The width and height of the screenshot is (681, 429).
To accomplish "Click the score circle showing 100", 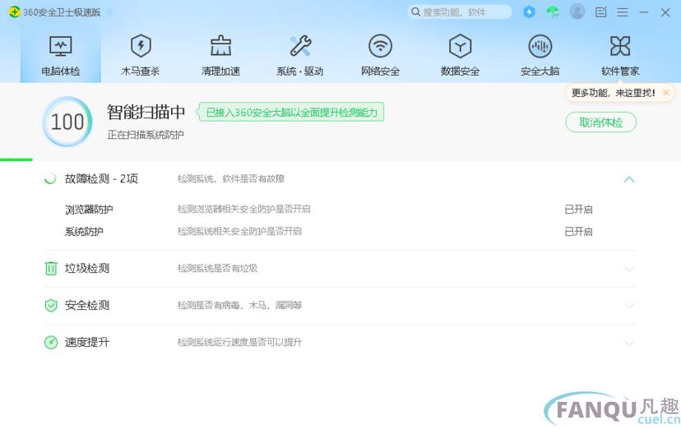I will pyautogui.click(x=67, y=122).
